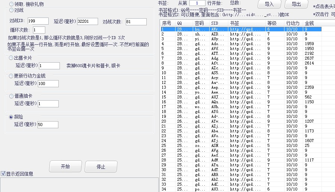The image size is (335, 192).
Task: Select the 更新行动力金钱 radio option
Action: 11,76
